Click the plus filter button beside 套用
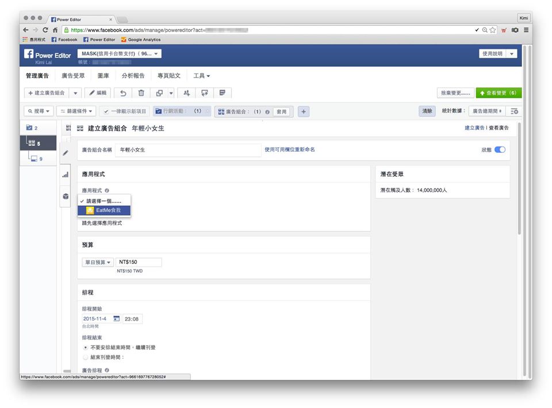Image resolution: width=552 pixels, height=408 pixels. click(x=304, y=112)
